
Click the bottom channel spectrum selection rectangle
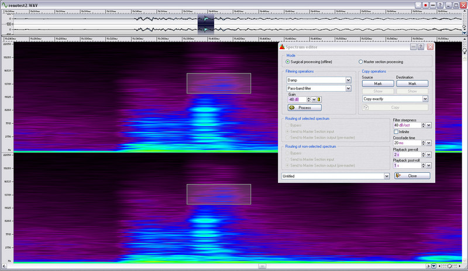tap(219, 194)
